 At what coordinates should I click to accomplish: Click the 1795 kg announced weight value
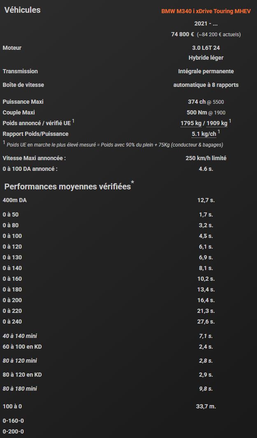[x=191, y=123]
